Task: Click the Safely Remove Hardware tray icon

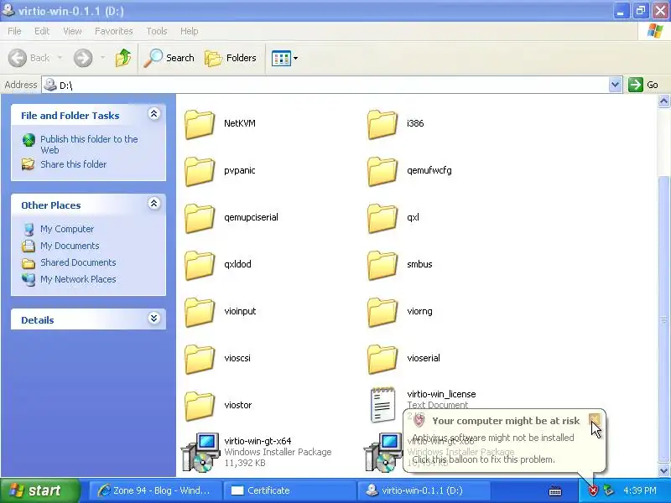Action: tap(608, 490)
